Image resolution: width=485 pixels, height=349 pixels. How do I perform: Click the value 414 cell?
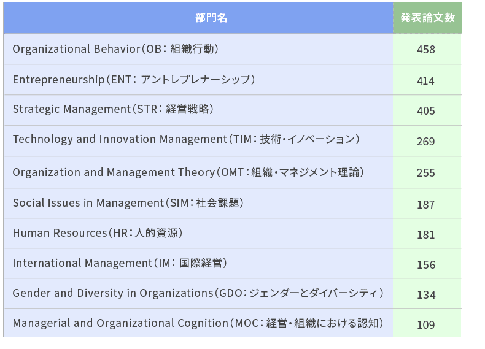coord(427,80)
